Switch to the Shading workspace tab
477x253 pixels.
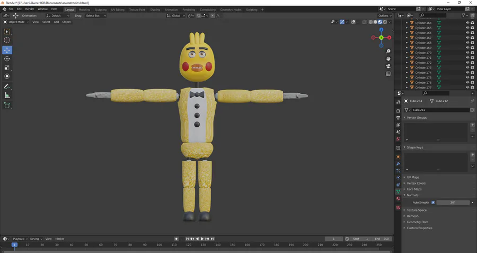pyautogui.click(x=155, y=10)
